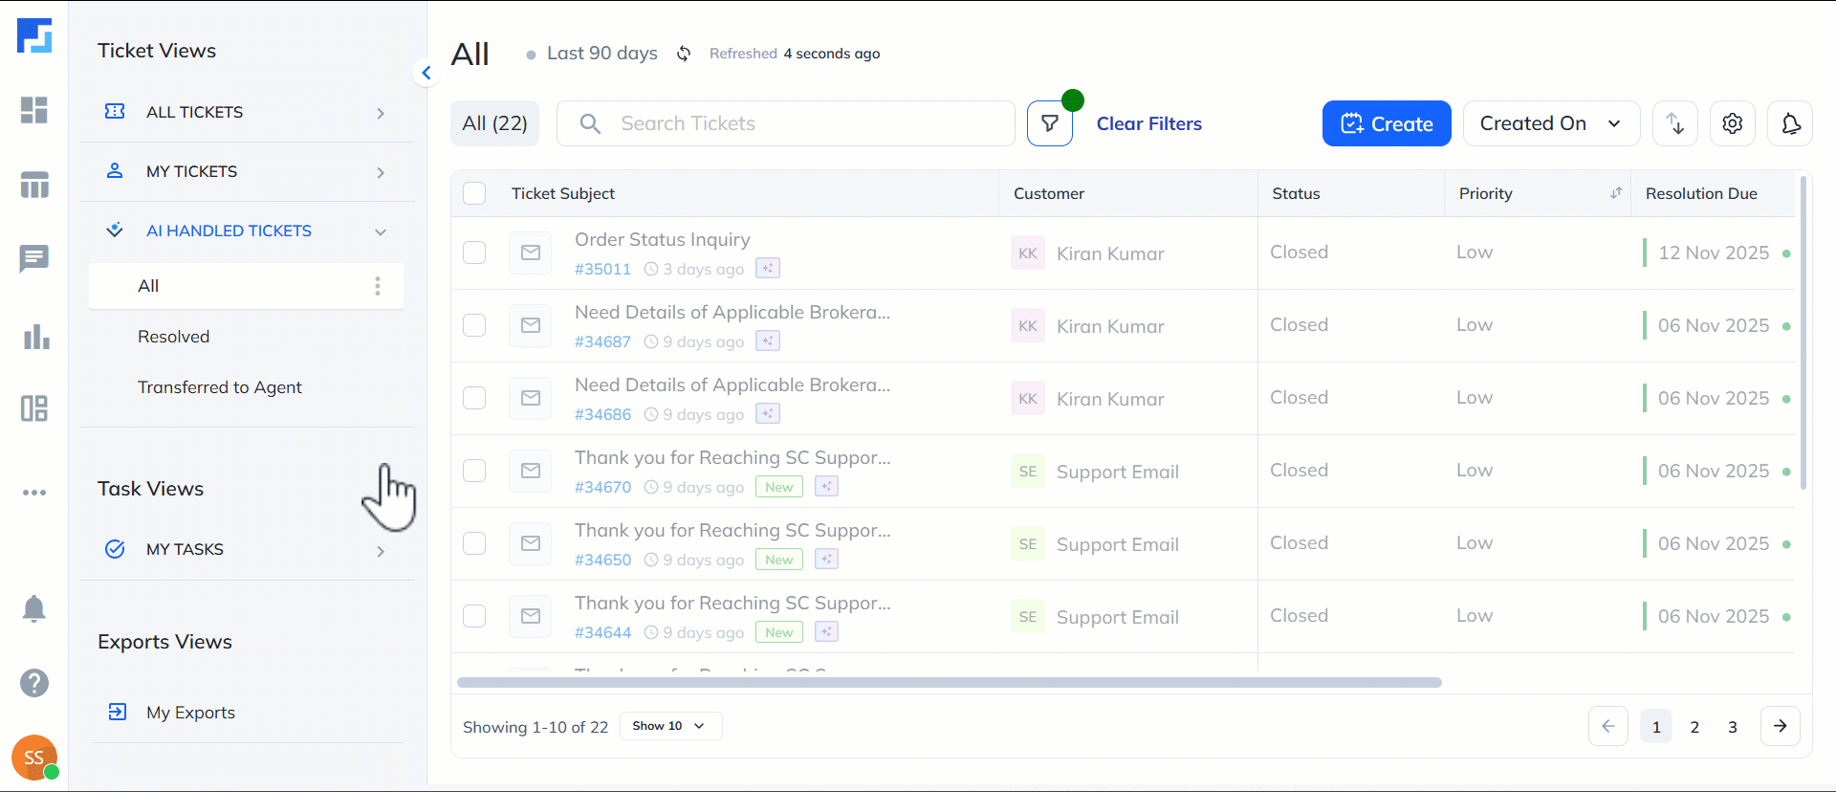Open the tickets table icon in left rail
1836x792 pixels.
tap(34, 185)
